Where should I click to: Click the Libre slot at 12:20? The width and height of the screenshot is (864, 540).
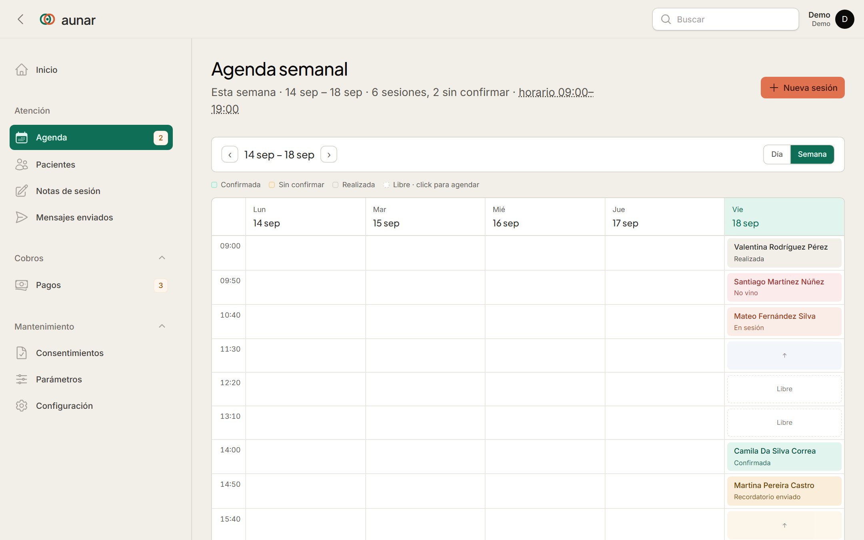[784, 389]
